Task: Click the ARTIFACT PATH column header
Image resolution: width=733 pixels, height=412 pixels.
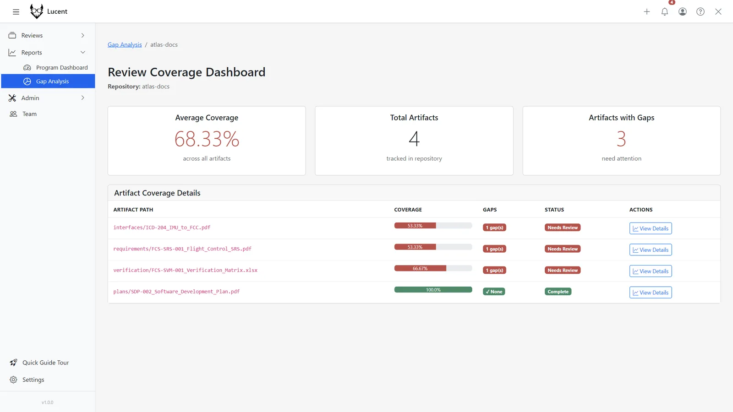Action: [x=133, y=210]
